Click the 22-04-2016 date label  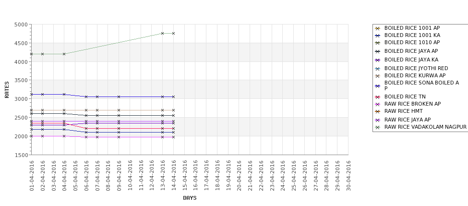coord(261,176)
